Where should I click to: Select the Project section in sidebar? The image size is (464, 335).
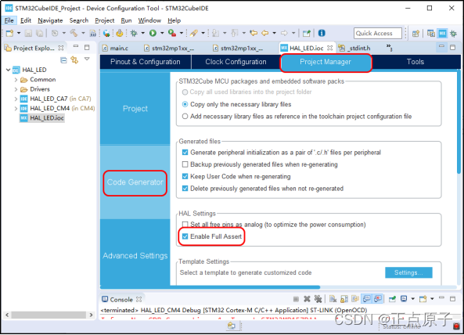coord(135,109)
